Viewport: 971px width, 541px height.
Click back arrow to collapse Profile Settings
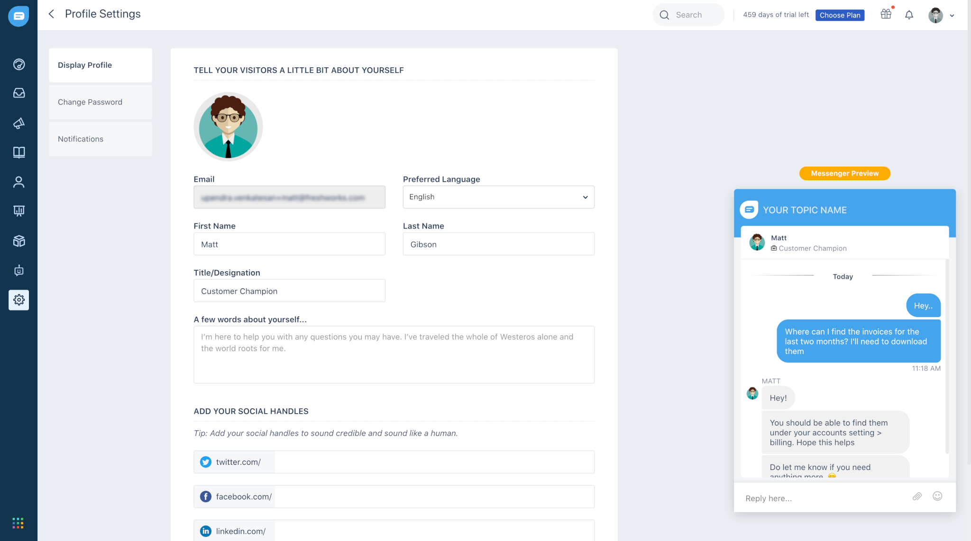pos(52,13)
